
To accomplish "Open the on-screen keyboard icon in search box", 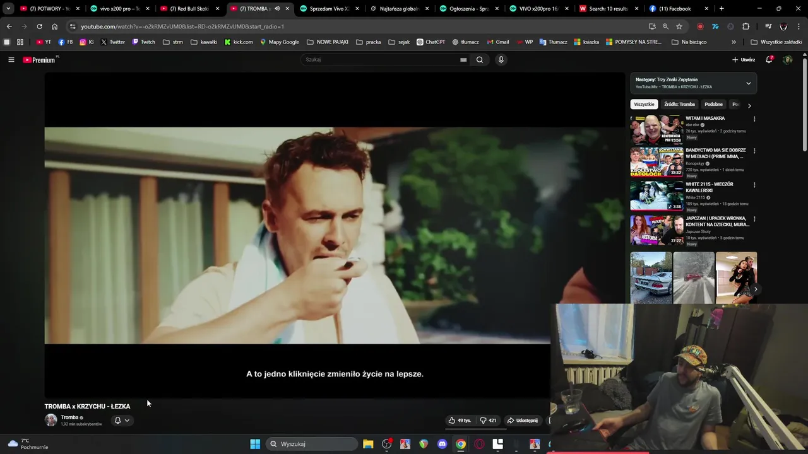I will tap(463, 60).
